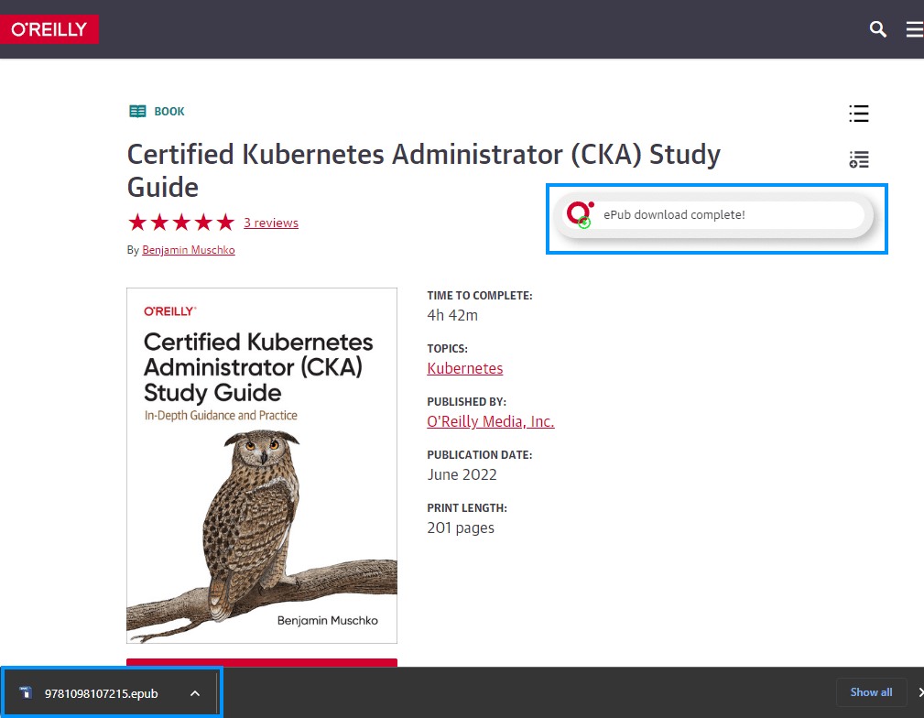Open the 3 reviews link
Image resolution: width=924 pixels, height=718 pixels.
(x=271, y=223)
